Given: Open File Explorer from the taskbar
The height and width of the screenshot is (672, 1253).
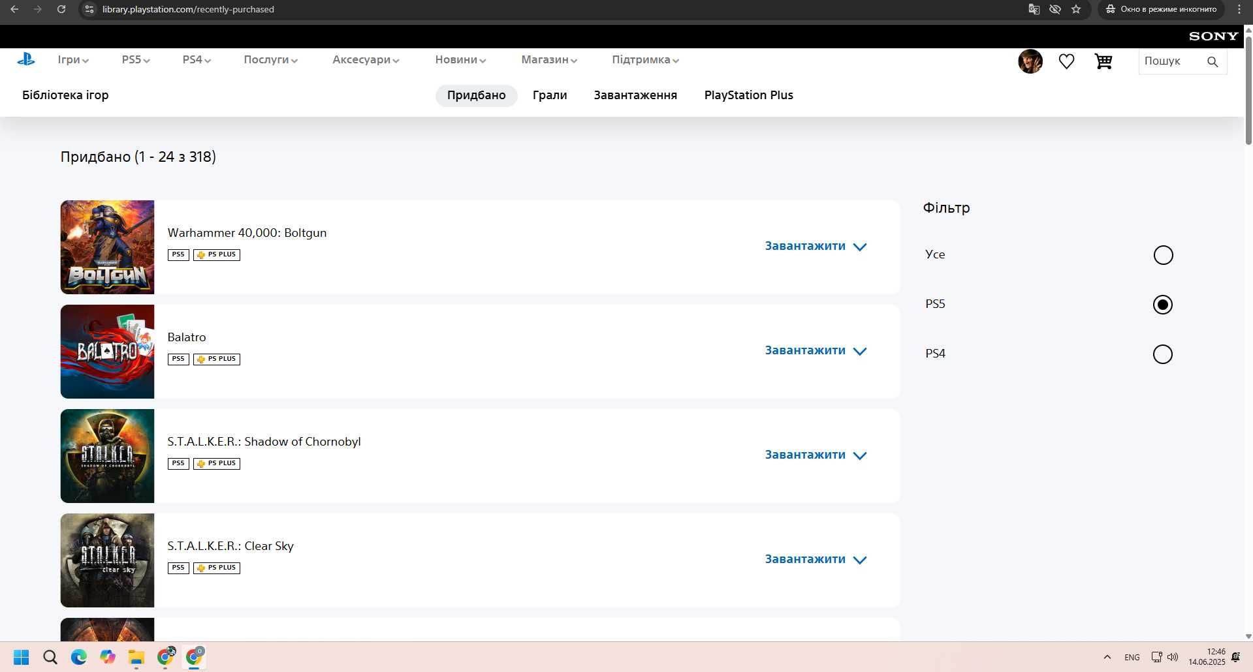Looking at the screenshot, I should click(x=136, y=657).
